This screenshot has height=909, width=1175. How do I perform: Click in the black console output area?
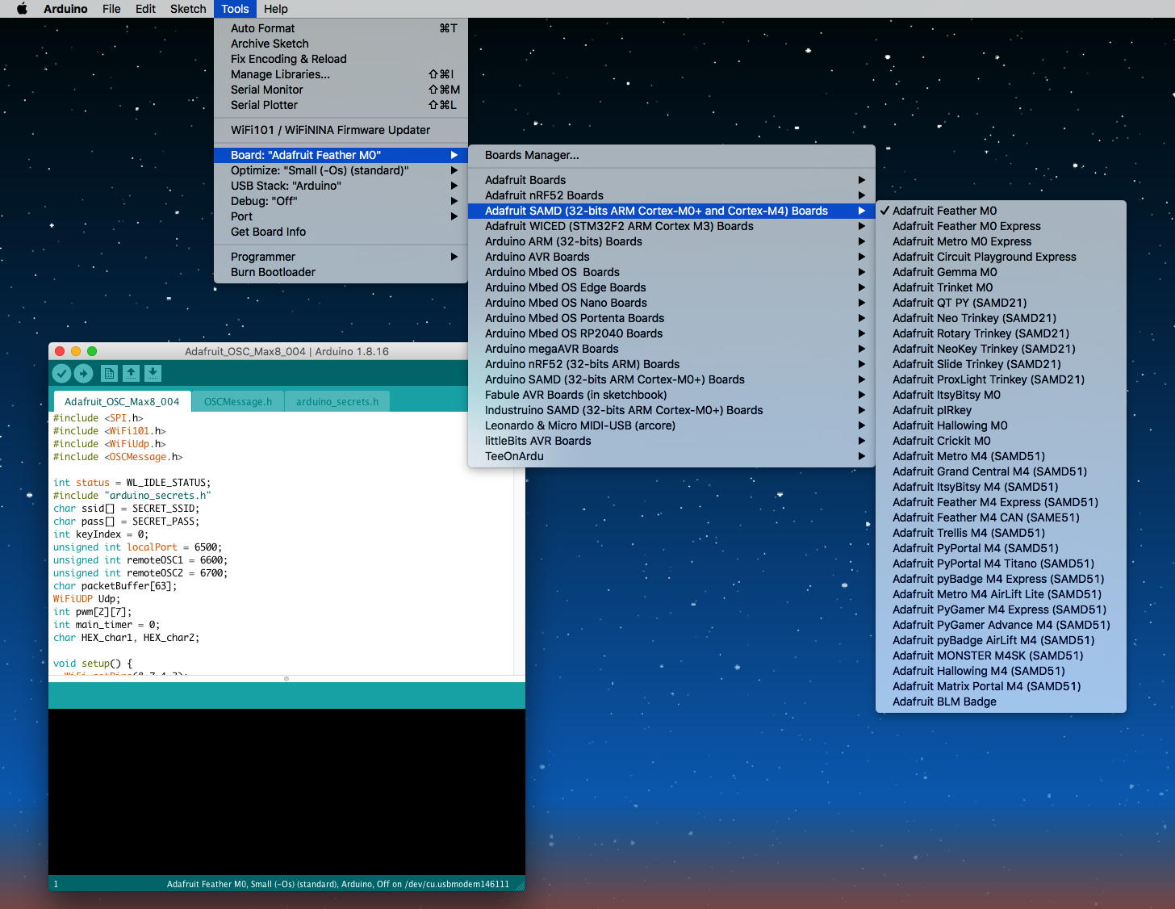(x=286, y=791)
